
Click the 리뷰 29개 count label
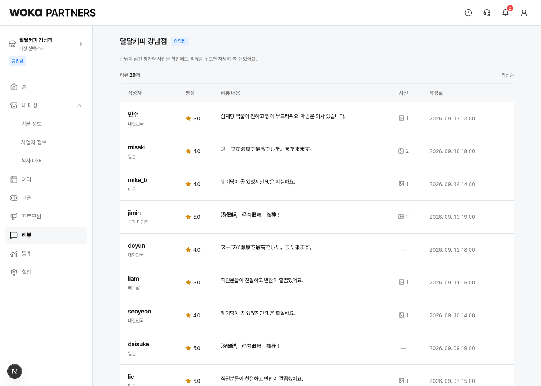click(x=130, y=75)
